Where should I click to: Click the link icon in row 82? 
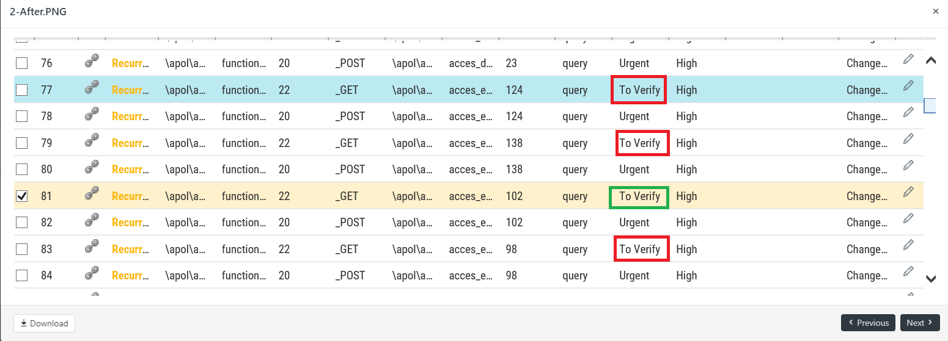[x=92, y=220]
